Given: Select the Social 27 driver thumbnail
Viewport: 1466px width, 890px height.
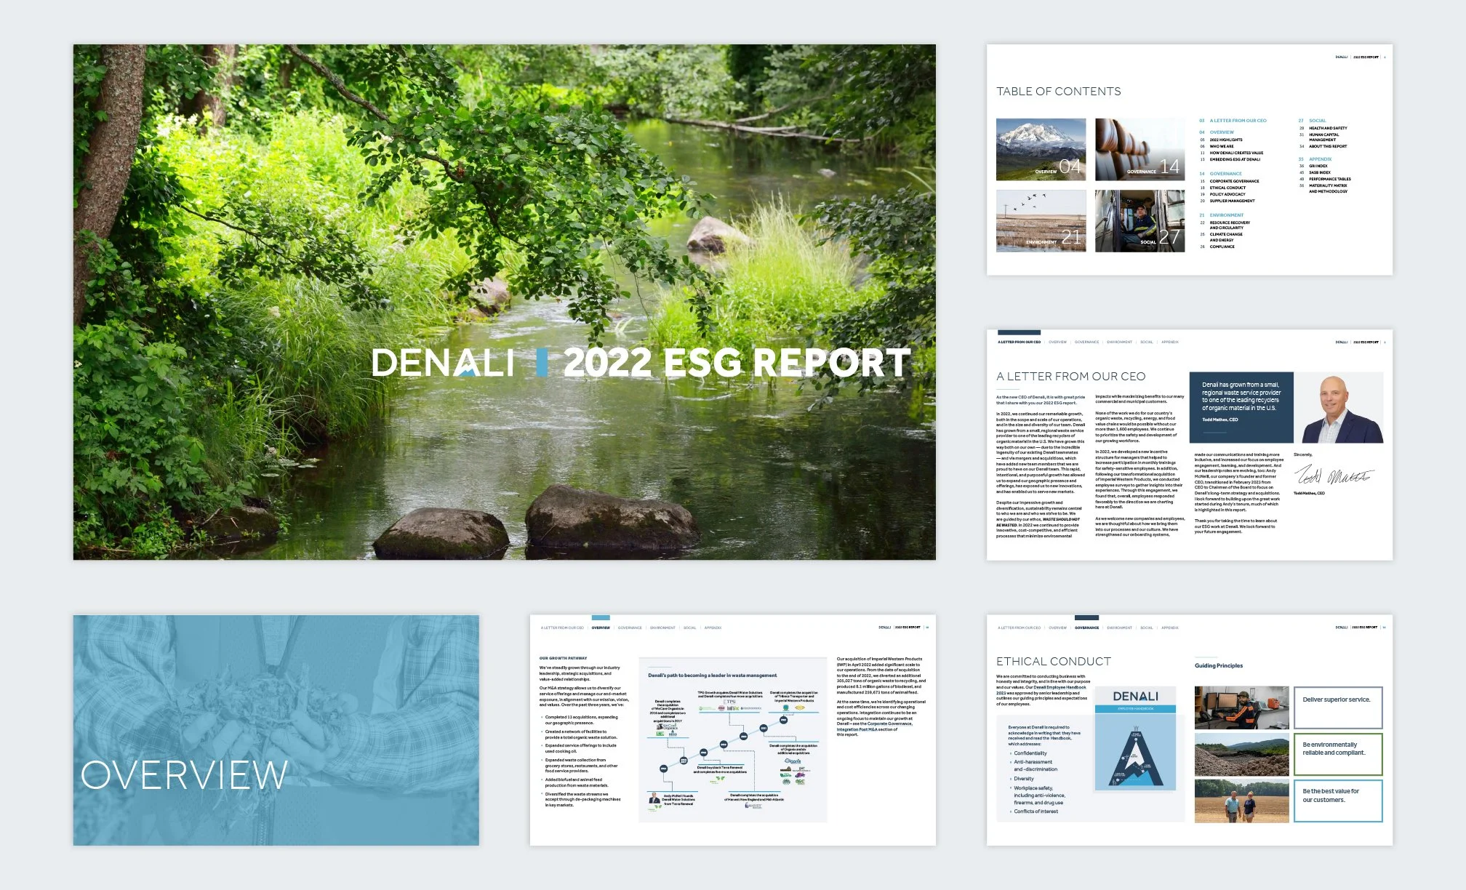Looking at the screenshot, I should [1139, 221].
